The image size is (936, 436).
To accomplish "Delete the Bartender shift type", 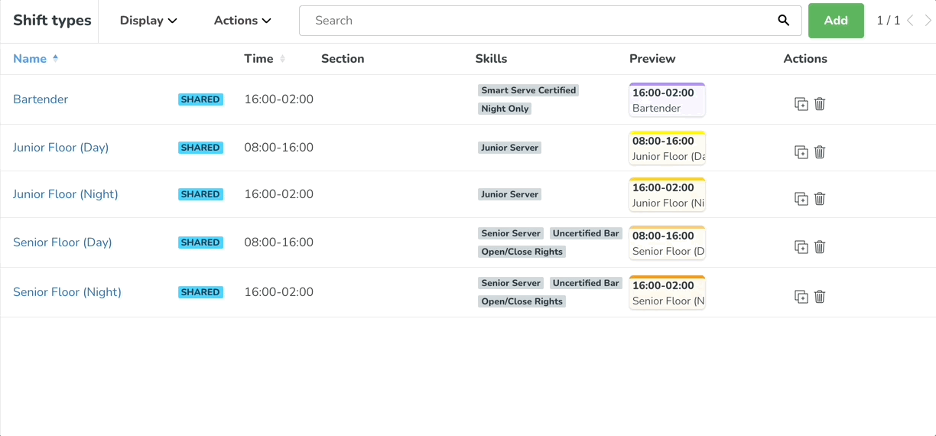I will tap(820, 104).
